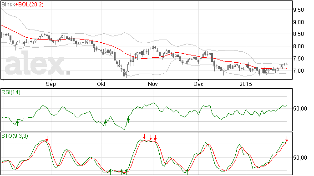Click the first green buy arrow in RSI panel

[17, 123]
